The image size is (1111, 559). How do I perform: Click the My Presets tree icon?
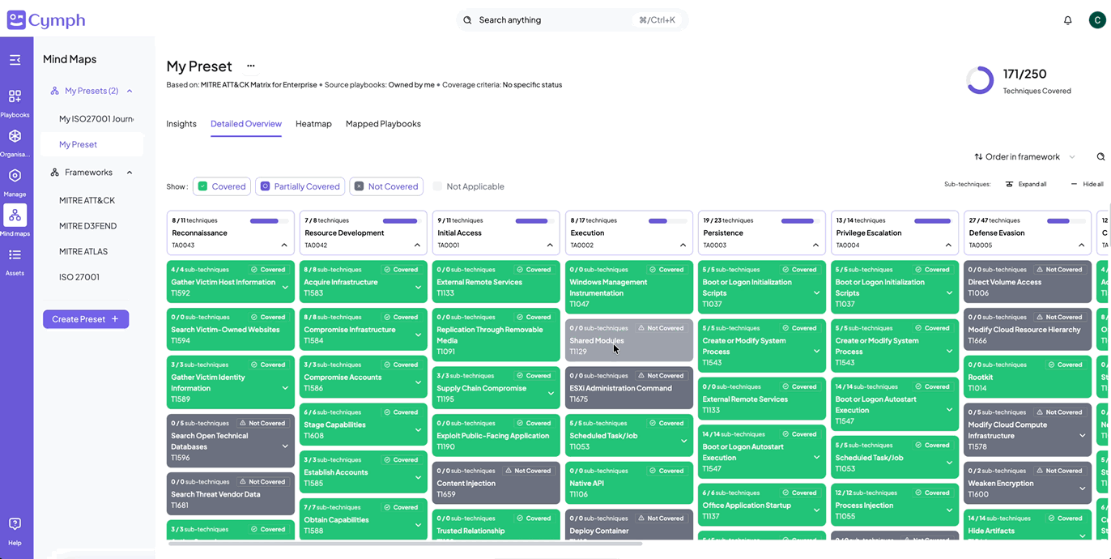pyautogui.click(x=55, y=91)
